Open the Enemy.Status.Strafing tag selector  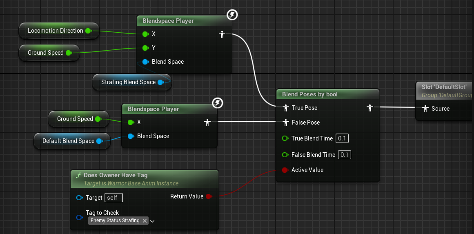[115, 221]
